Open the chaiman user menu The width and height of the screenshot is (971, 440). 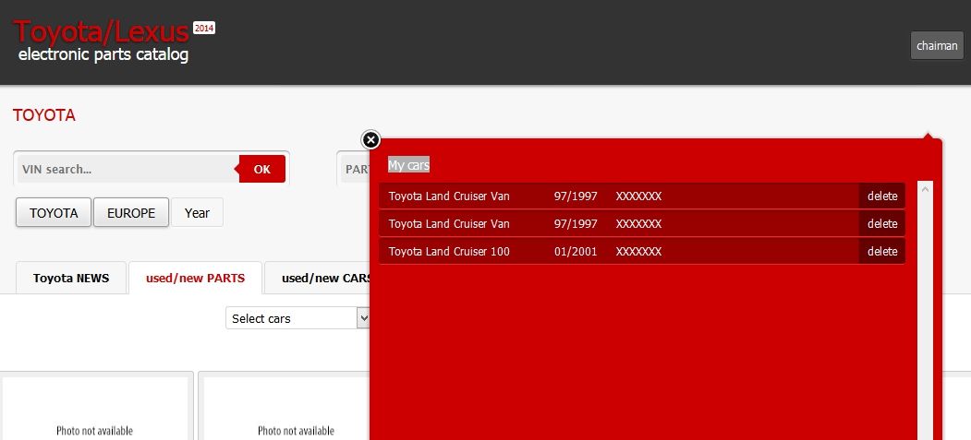(x=936, y=45)
